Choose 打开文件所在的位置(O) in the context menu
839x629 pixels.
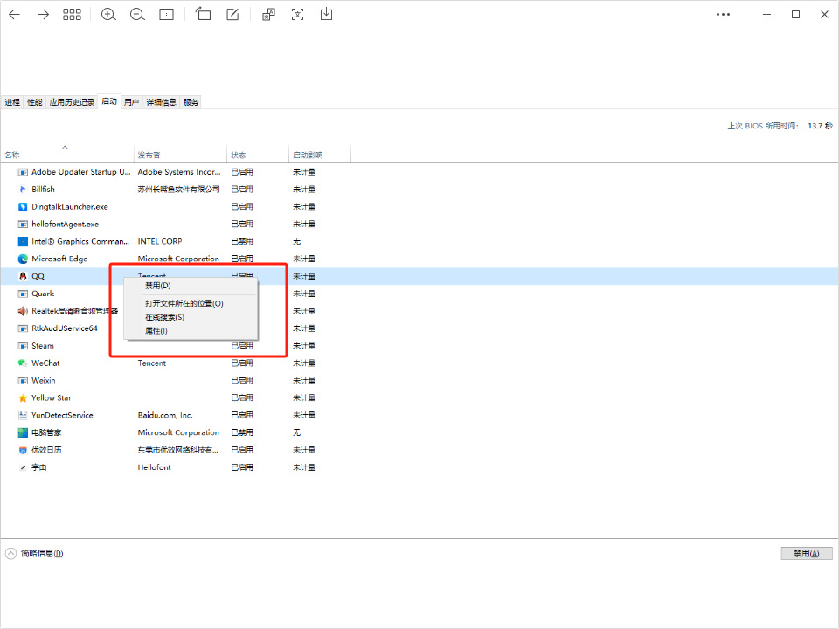(191, 303)
